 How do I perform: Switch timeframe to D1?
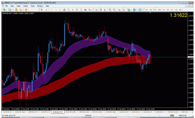pos(172,10)
